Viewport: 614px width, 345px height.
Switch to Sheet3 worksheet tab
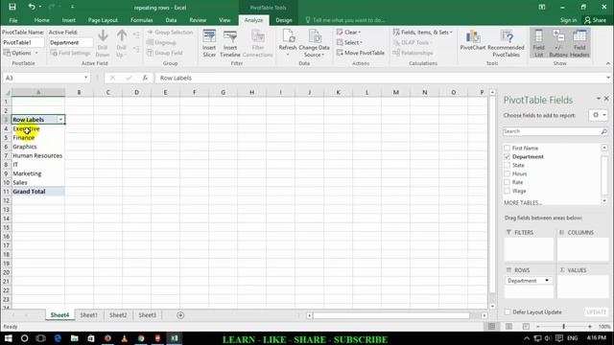click(147, 315)
